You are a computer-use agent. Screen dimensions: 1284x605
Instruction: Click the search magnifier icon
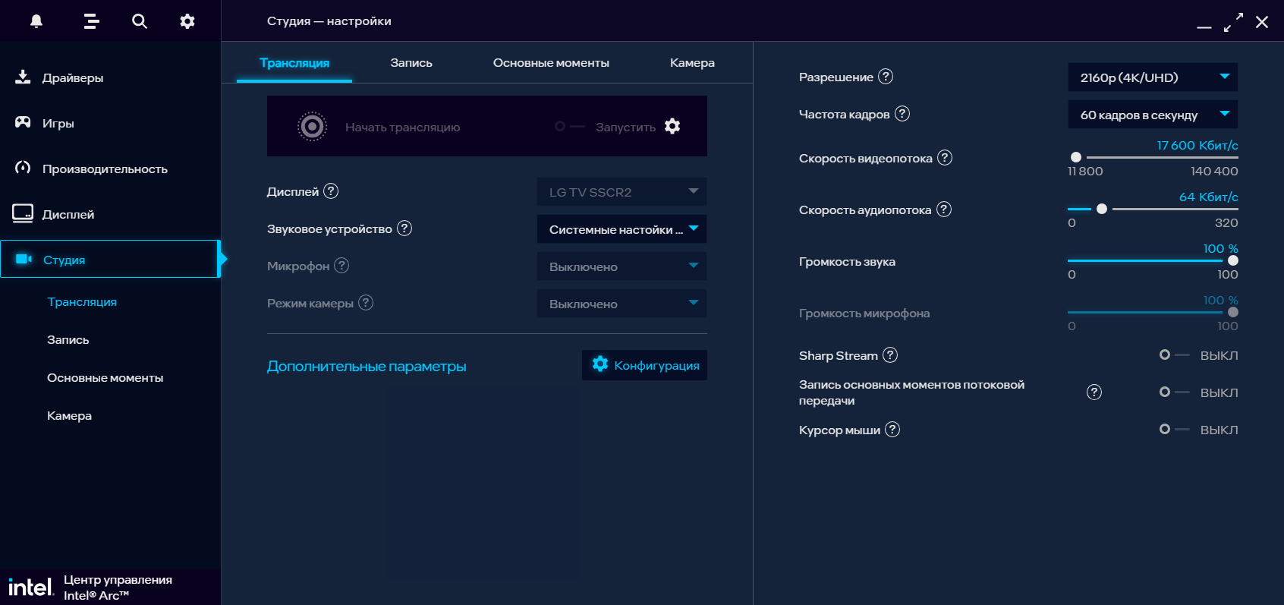tap(140, 21)
